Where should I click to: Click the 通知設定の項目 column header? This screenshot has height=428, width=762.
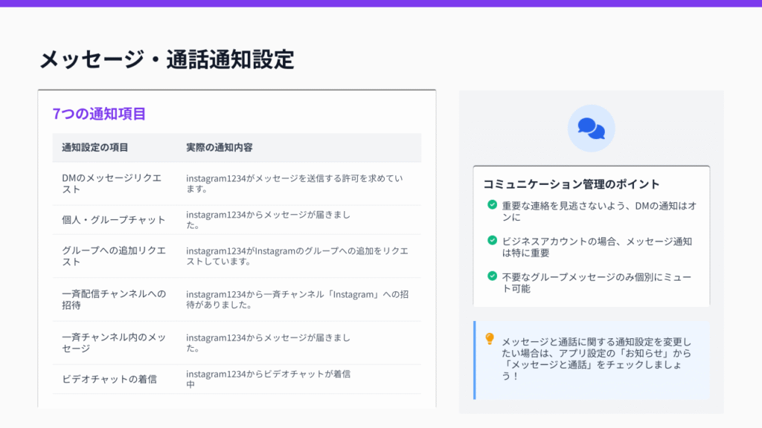(95, 147)
